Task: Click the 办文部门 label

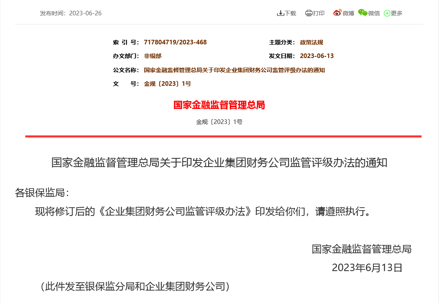Action: pos(126,56)
